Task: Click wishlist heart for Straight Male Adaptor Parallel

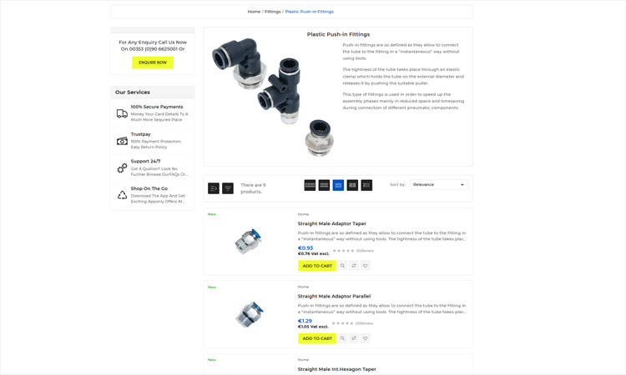Action: click(366, 338)
